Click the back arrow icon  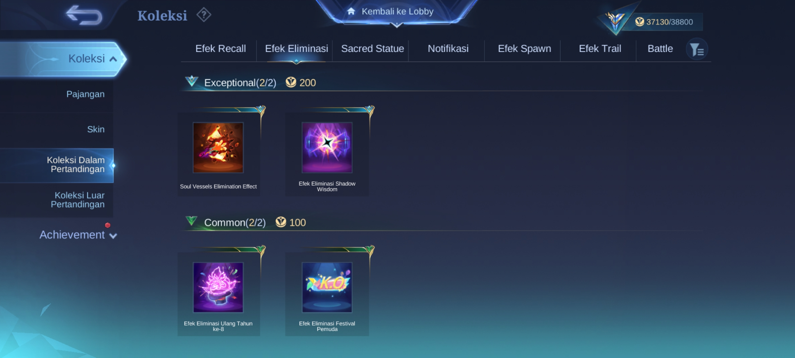click(84, 15)
